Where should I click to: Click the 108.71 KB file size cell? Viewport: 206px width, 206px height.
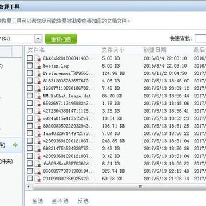113,126
